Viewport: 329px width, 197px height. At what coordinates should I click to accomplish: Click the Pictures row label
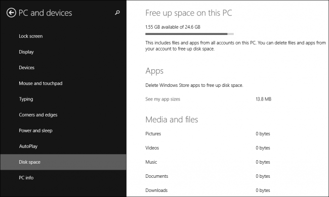pos(153,134)
